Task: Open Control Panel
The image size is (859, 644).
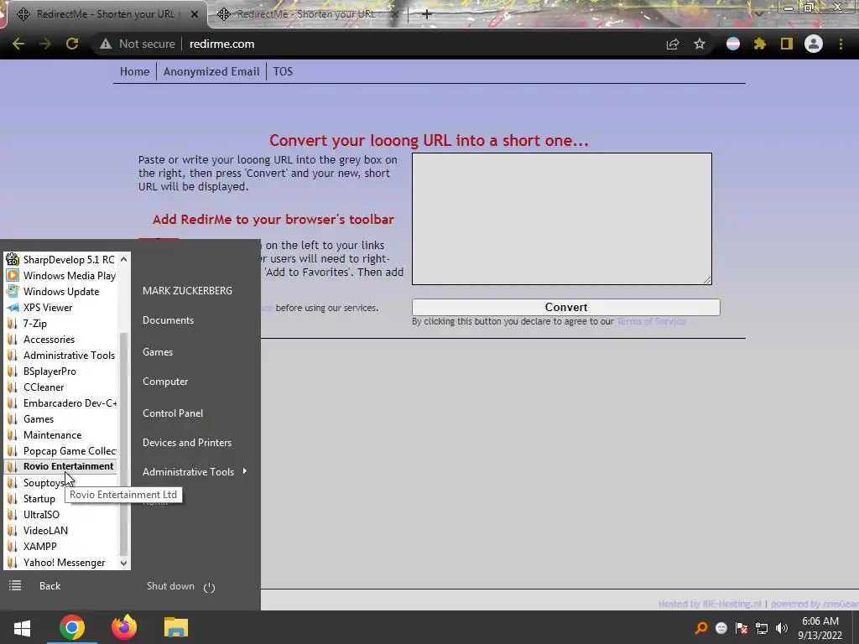Action: [173, 413]
